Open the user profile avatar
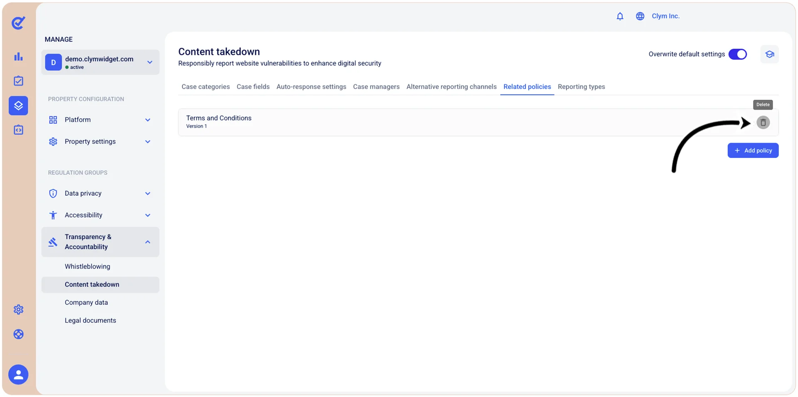The width and height of the screenshot is (798, 397). 18,375
